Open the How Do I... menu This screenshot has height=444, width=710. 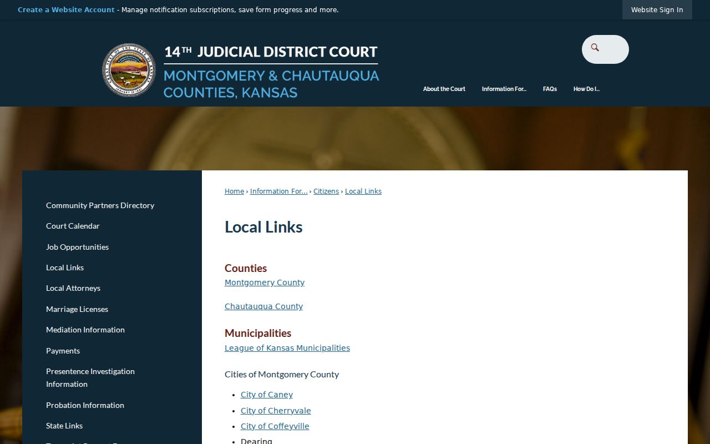pos(586,89)
